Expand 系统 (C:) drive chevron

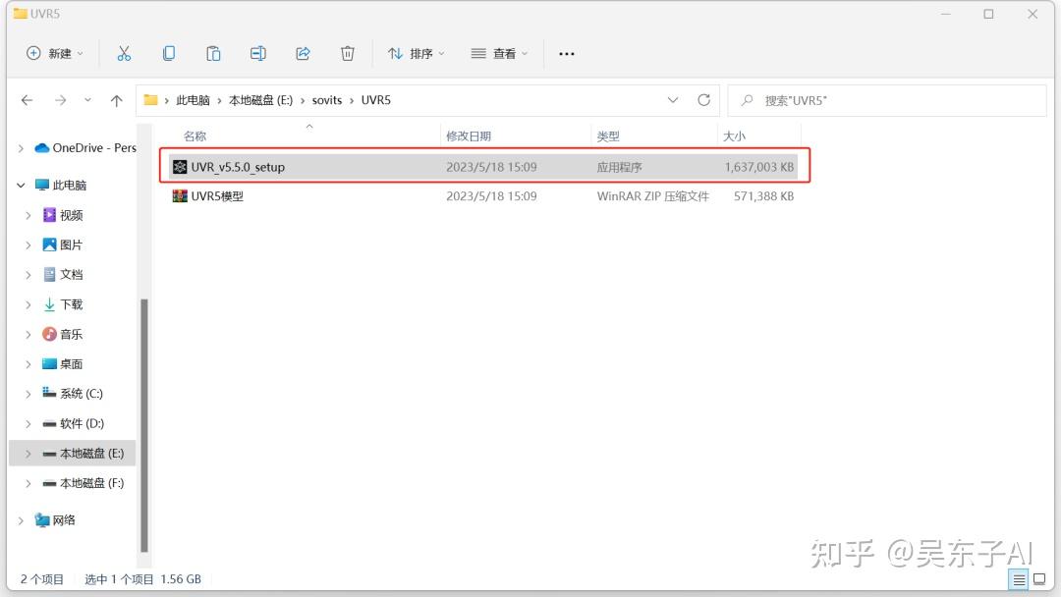[28, 394]
